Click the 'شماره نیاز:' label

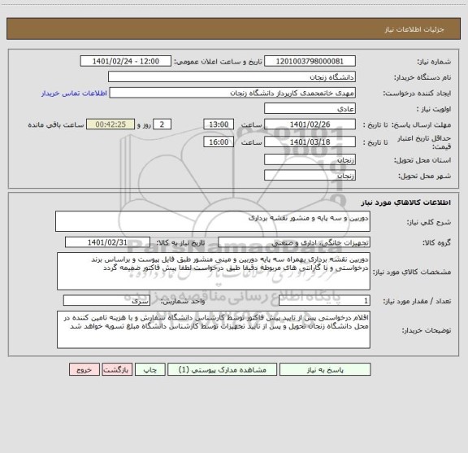434,62
